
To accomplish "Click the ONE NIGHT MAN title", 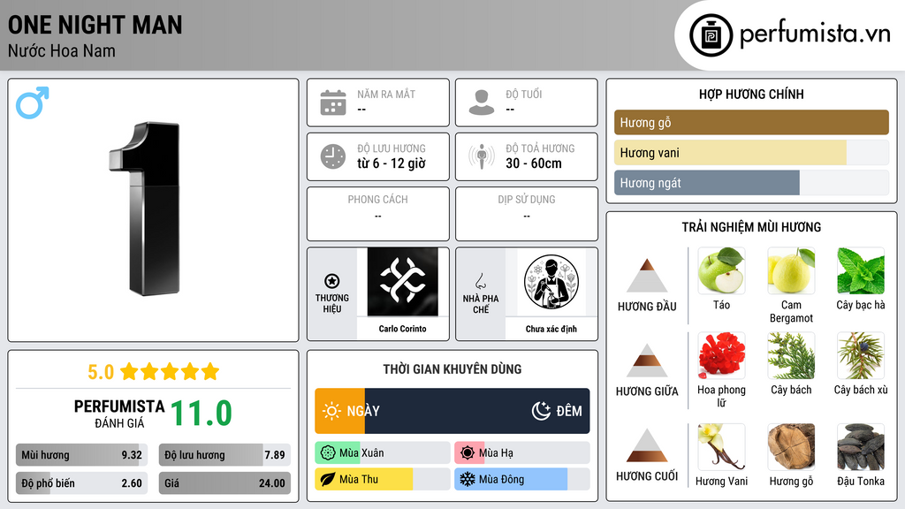I will (95, 25).
